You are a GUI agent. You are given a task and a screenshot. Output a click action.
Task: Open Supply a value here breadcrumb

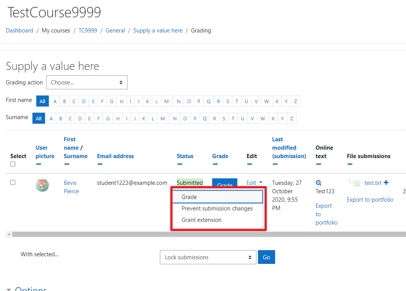pos(158,31)
